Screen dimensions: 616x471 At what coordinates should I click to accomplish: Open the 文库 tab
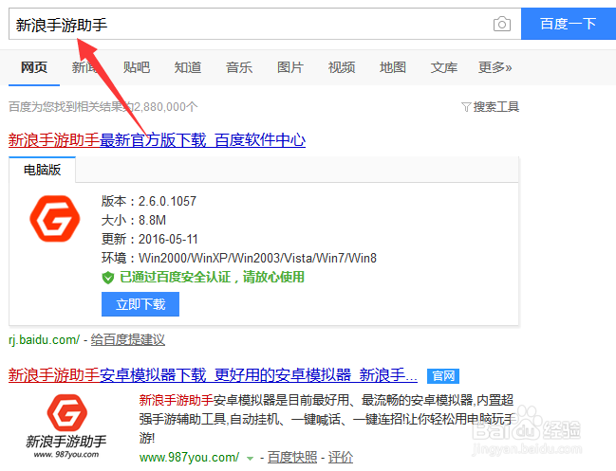pyautogui.click(x=444, y=67)
